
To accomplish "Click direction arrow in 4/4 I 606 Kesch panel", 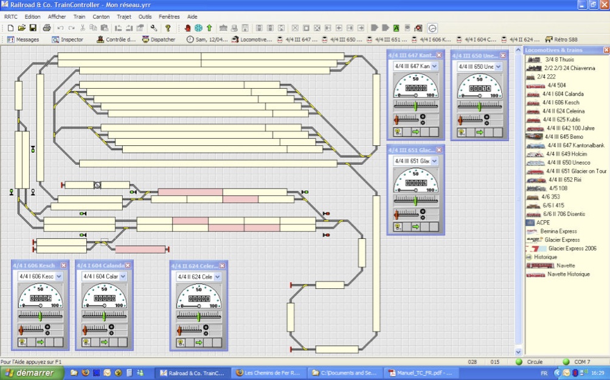I will [41, 342].
